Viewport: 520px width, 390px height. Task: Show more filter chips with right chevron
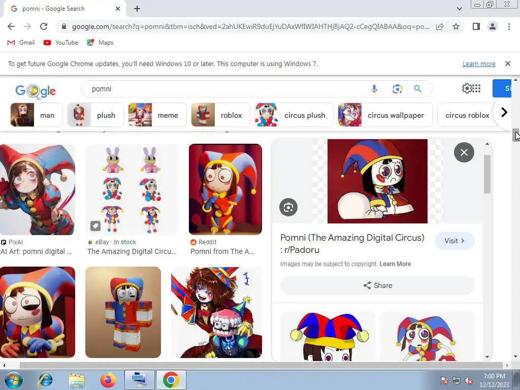pyautogui.click(x=504, y=112)
